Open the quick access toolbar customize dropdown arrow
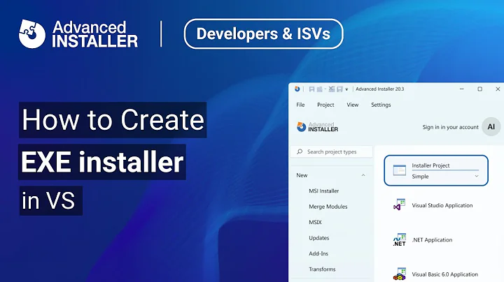This screenshot has width=504, height=282. pyautogui.click(x=346, y=89)
